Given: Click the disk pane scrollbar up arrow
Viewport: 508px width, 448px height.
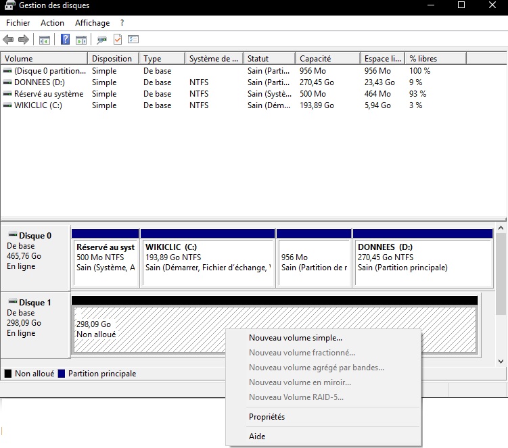Looking at the screenshot, I should click(501, 228).
